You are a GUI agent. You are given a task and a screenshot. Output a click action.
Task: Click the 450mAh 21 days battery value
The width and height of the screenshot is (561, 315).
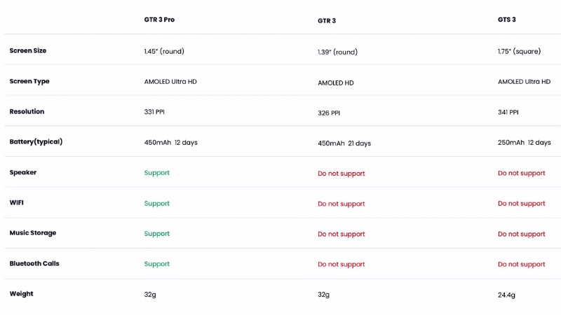click(x=344, y=143)
